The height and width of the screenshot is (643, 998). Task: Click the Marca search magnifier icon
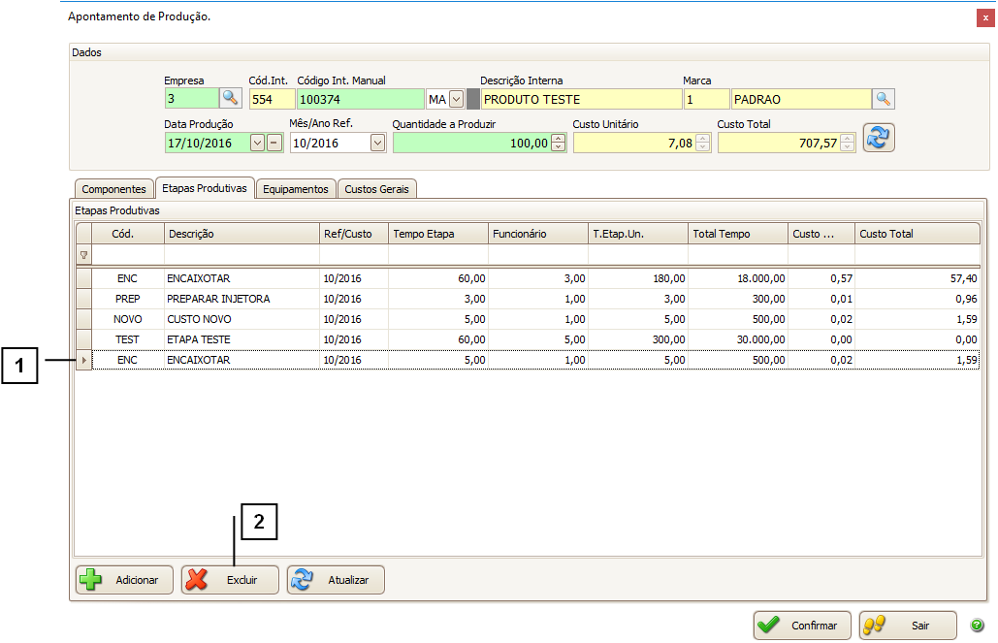[883, 99]
